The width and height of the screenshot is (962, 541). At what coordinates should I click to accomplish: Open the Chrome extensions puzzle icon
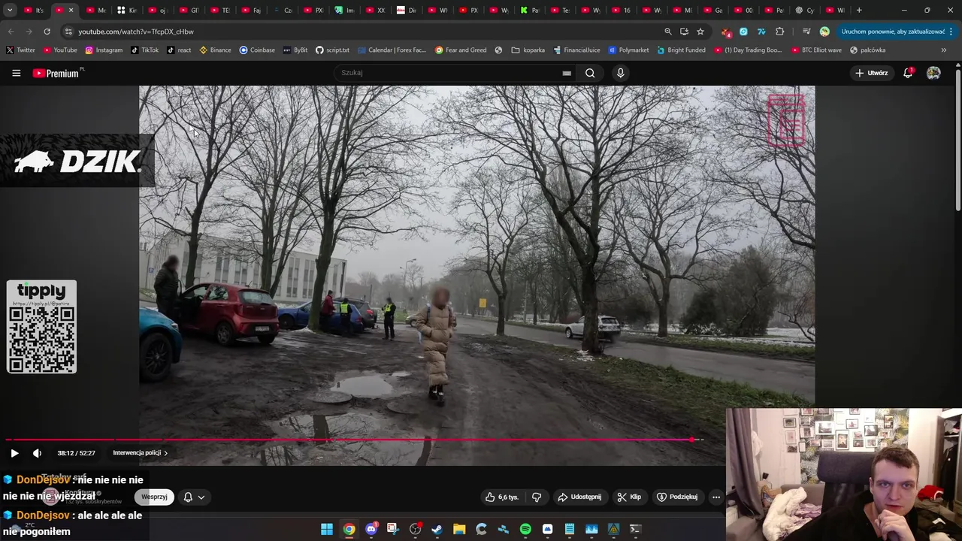[x=779, y=32]
